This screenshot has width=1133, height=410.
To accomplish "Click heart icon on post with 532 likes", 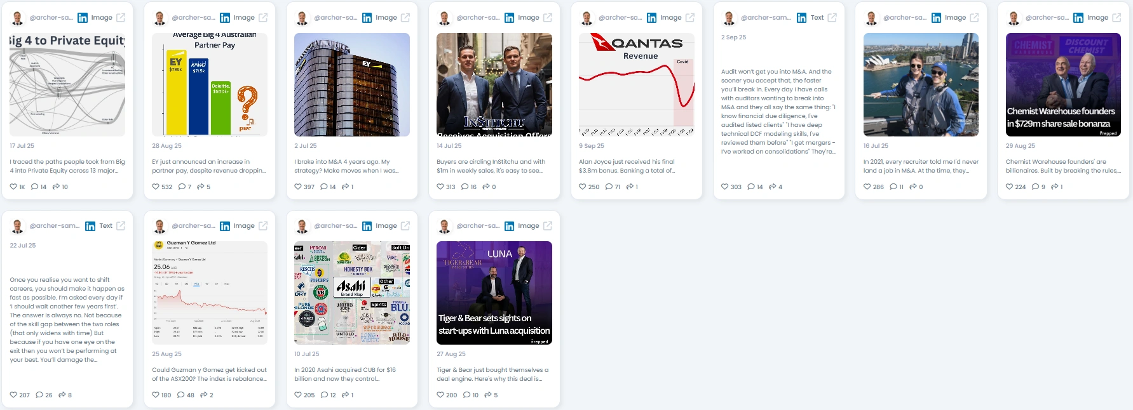I will (x=156, y=187).
